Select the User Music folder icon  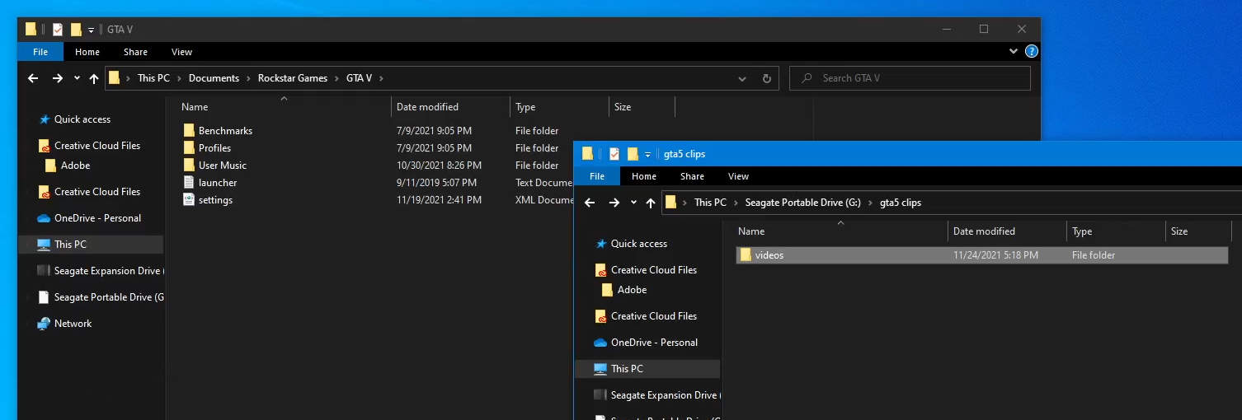[x=189, y=166]
